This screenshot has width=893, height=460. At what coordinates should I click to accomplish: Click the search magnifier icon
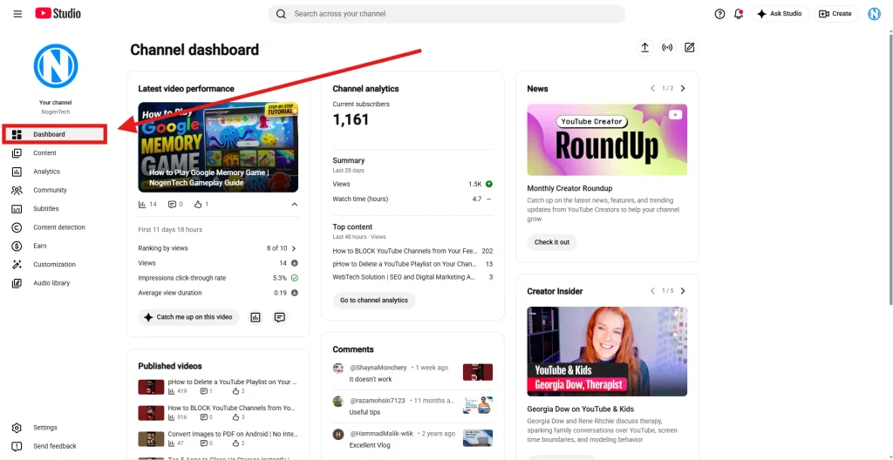[281, 14]
